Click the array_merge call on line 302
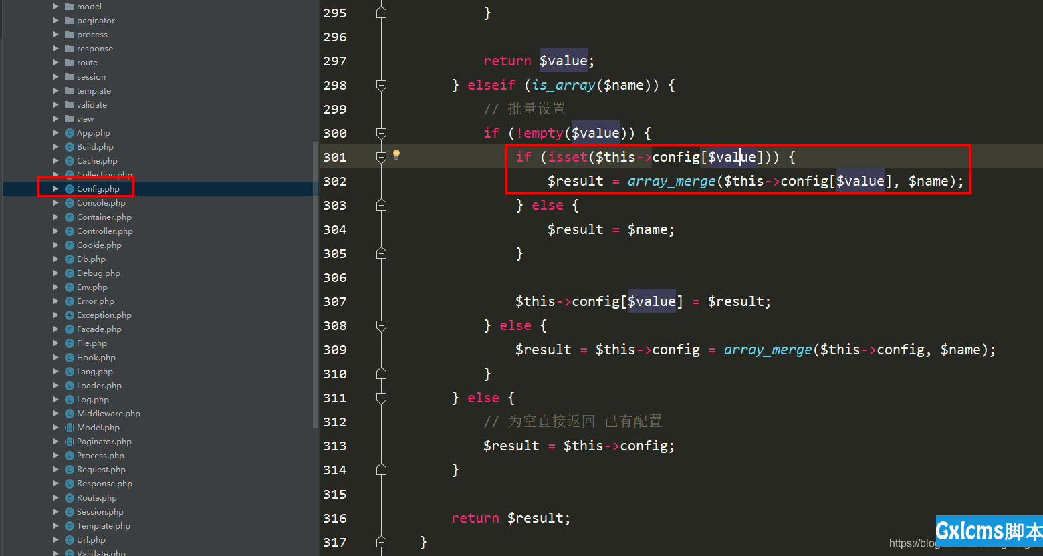 pyautogui.click(x=671, y=181)
